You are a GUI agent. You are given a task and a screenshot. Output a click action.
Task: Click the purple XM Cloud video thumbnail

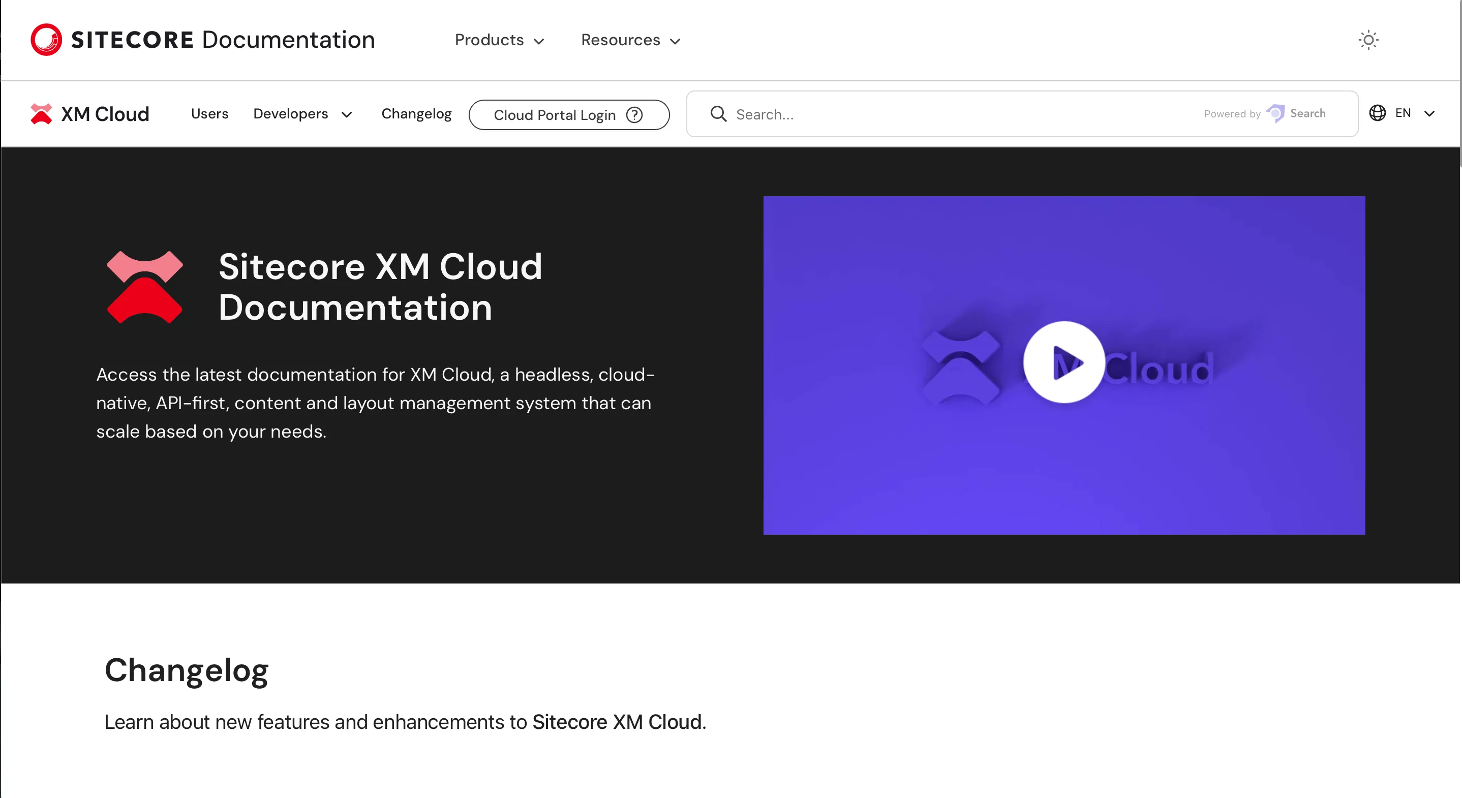pyautogui.click(x=1064, y=365)
